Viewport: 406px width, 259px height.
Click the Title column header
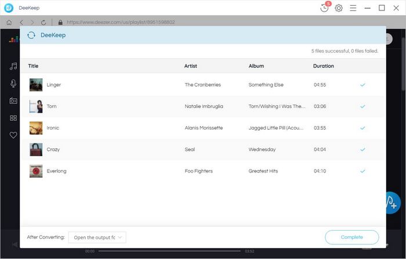click(x=33, y=66)
